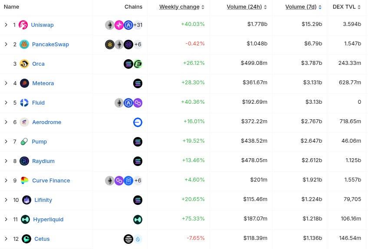Screen dimensions: 368x249
Task: Click the Solana chain icon in Meteora row
Action: [138, 83]
